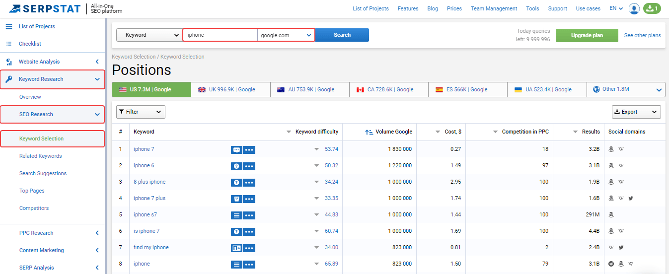Switch to the UA 523.4K Google tab
Viewport: 669px width, 274px height.
(x=547, y=89)
